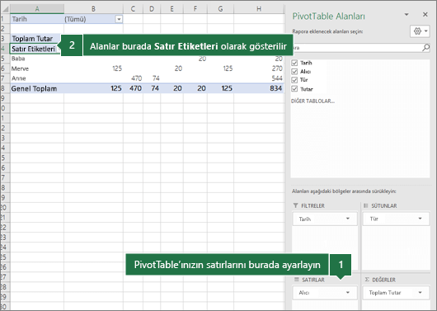Toggle the Alıcı field checkbox
The height and width of the screenshot is (311, 437).
pyautogui.click(x=294, y=72)
